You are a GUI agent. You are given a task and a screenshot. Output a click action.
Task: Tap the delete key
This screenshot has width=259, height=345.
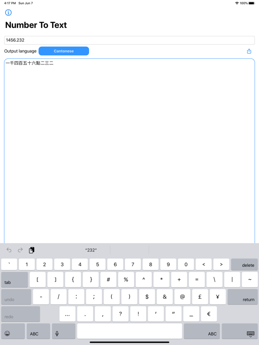[244, 265]
